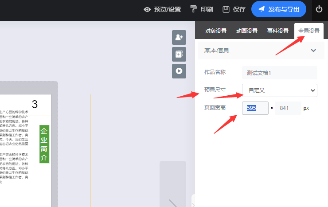This screenshot has width=328, height=207.
Task: Click the eye icon for 预览/设置
Action: coord(148,9)
